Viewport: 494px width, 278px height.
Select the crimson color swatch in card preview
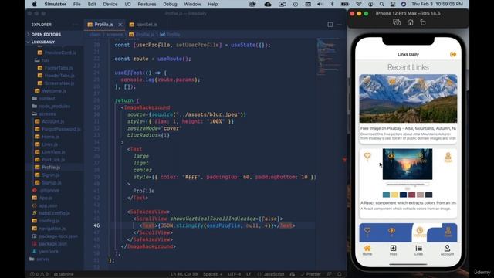tap(411, 195)
